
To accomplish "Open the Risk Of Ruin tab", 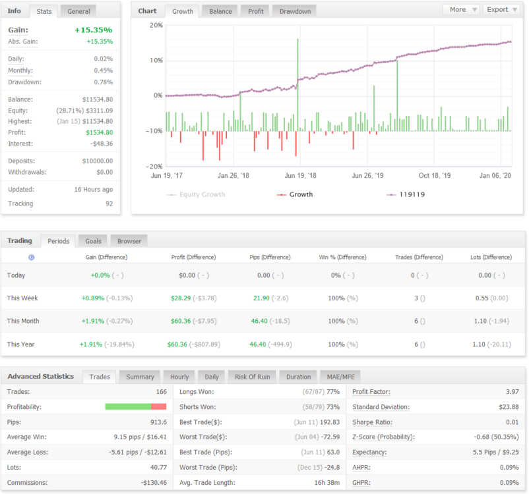I will [253, 377].
